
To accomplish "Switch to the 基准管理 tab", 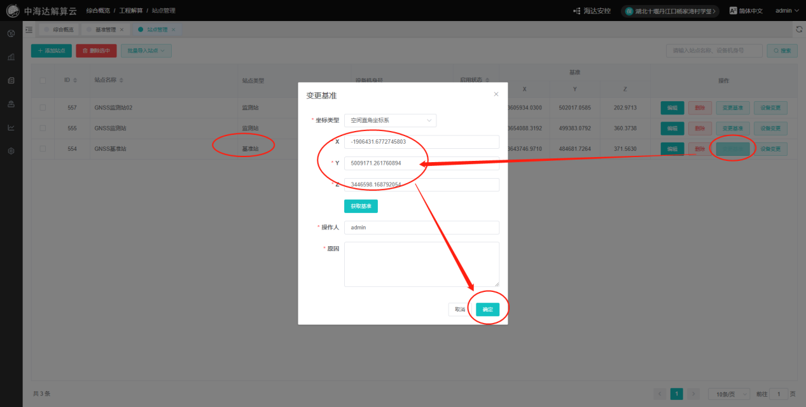I will tap(106, 30).
